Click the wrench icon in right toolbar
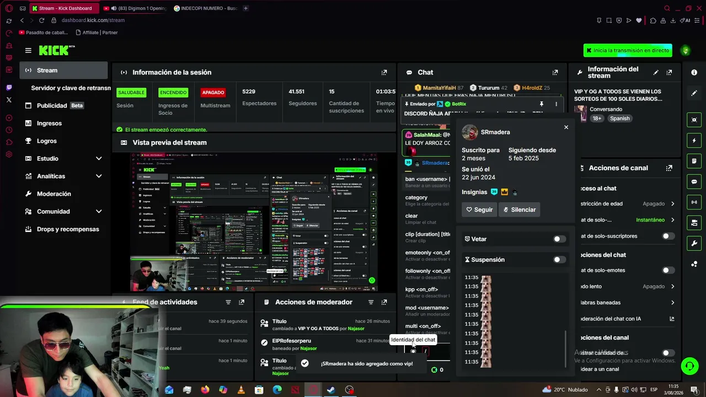Viewport: 706px width, 397px height. click(694, 243)
